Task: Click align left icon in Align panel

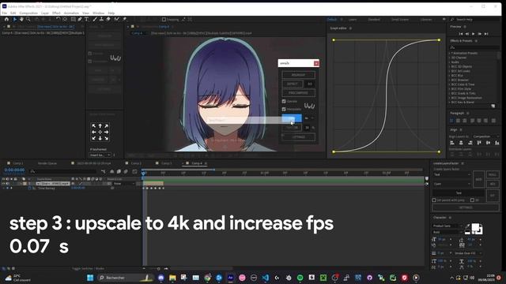Action: click(x=452, y=143)
